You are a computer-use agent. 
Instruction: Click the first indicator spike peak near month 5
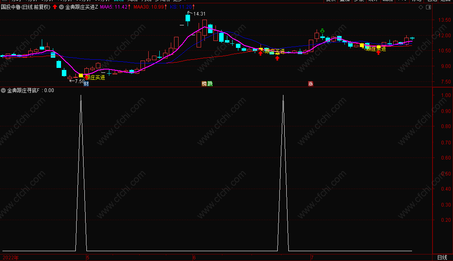81,95
